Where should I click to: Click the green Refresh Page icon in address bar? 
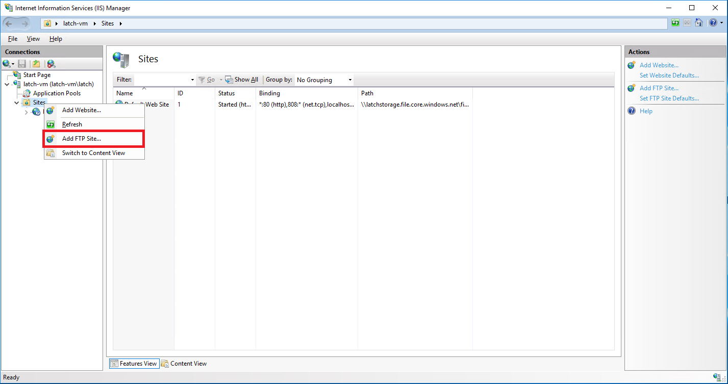(x=675, y=23)
